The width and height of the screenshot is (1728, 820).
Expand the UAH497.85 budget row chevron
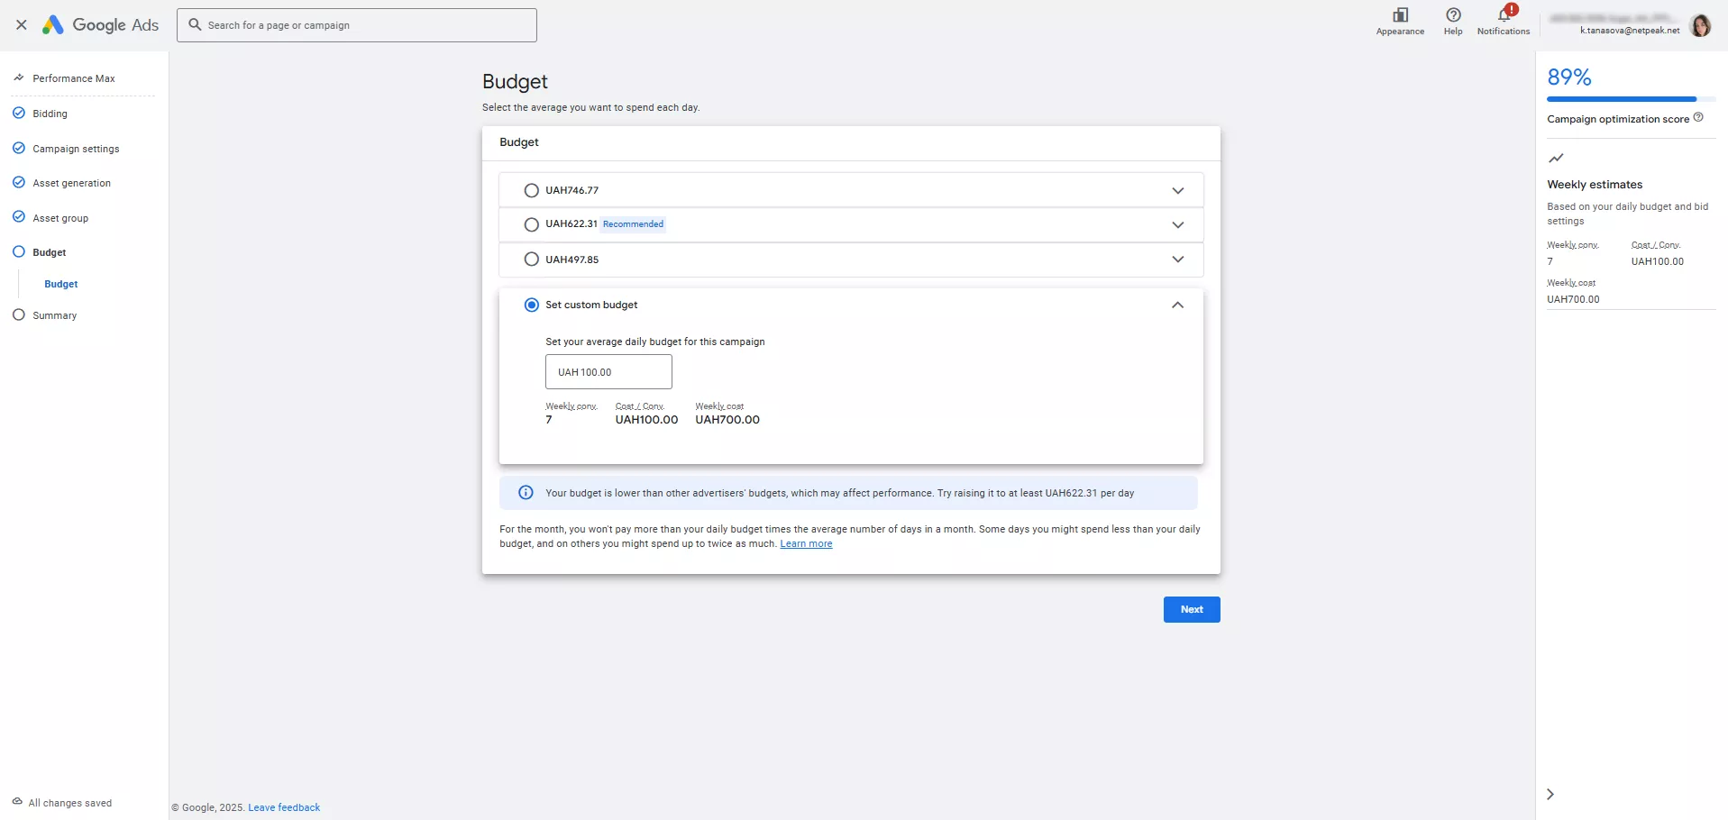coord(1177,260)
